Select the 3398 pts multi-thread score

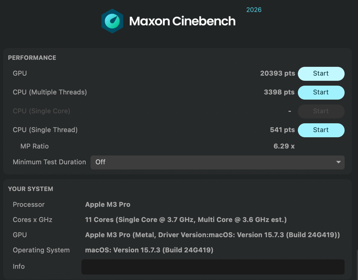pos(279,92)
